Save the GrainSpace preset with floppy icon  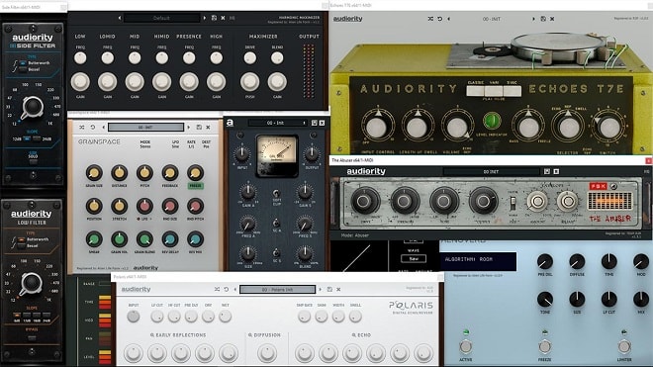(x=199, y=127)
